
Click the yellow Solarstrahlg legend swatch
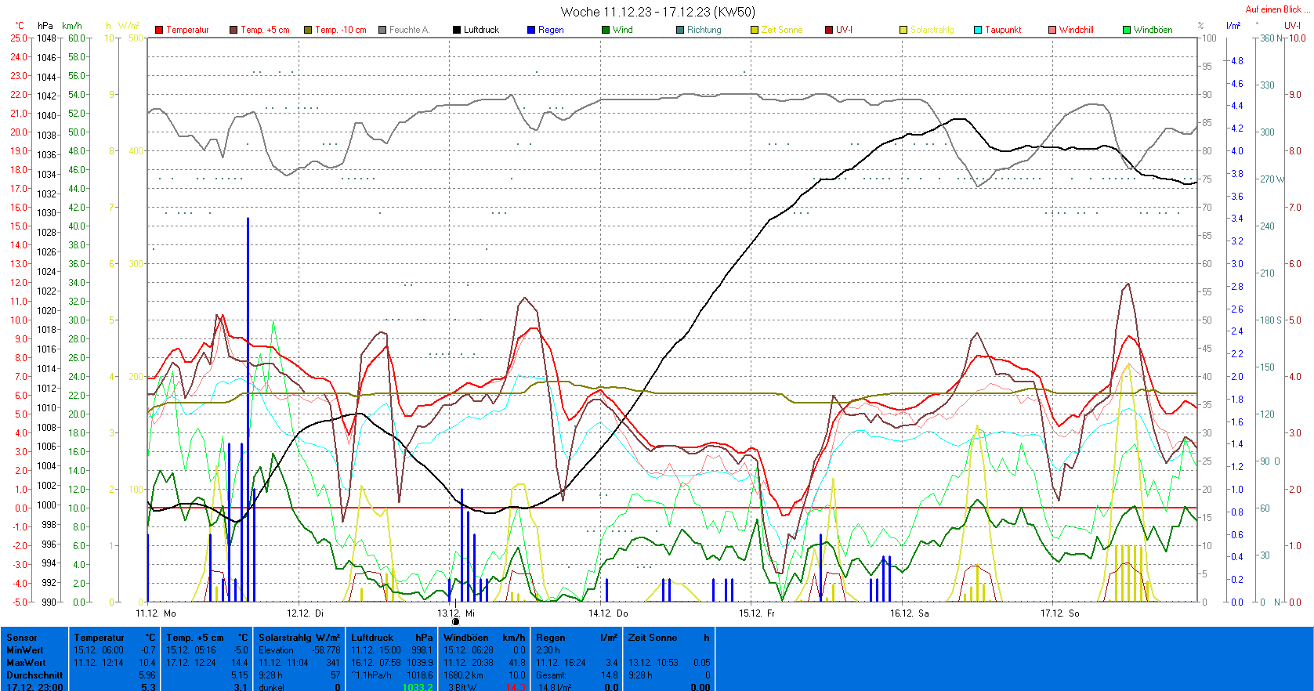tap(903, 30)
